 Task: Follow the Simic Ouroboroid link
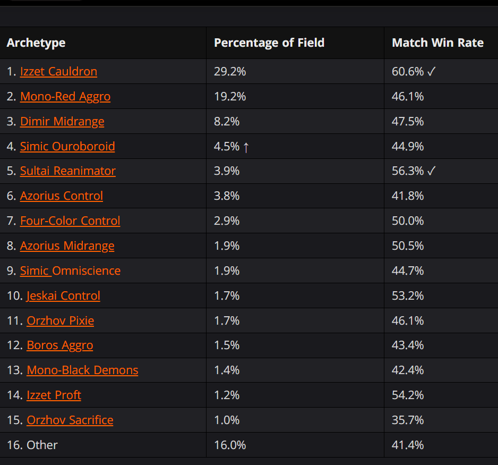tap(67, 146)
